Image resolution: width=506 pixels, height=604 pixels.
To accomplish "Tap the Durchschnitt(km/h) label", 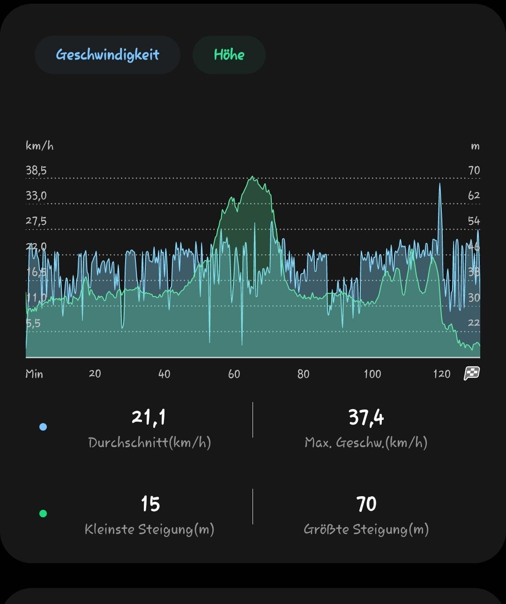I will pyautogui.click(x=149, y=443).
